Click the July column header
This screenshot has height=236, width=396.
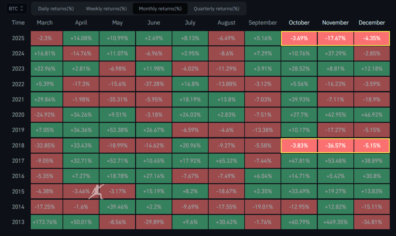click(190, 22)
